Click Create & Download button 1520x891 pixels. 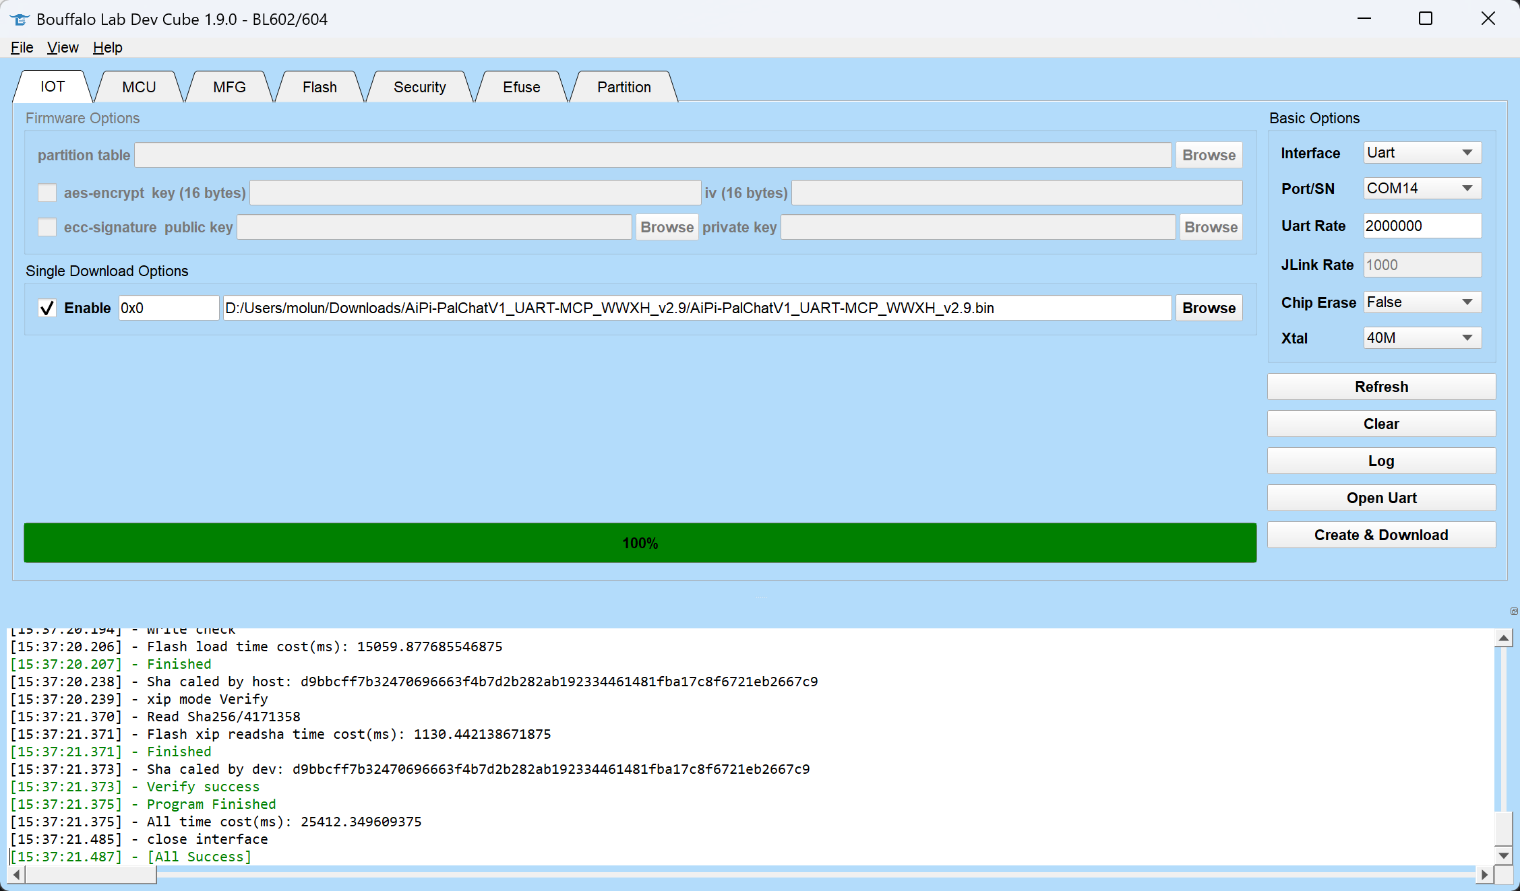[x=1381, y=535]
